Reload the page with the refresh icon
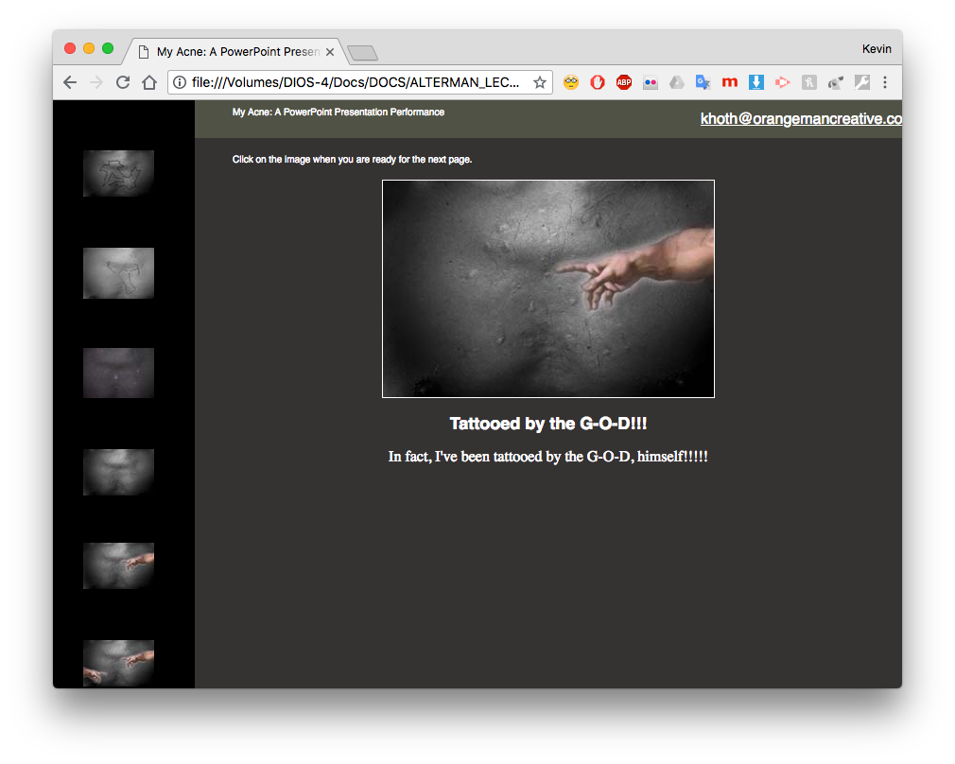955x764 pixels. [x=123, y=82]
